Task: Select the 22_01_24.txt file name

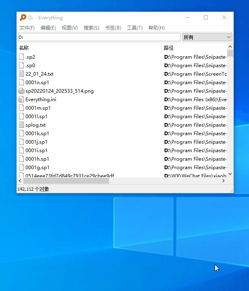Action: (x=39, y=74)
